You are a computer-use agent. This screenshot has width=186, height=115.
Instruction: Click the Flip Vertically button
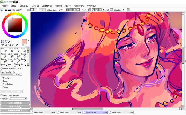[15, 107]
